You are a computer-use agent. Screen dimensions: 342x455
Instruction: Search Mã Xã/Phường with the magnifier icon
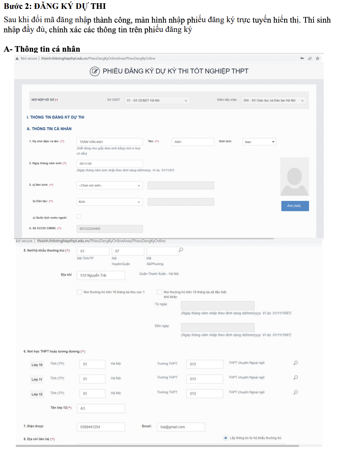[181, 250]
